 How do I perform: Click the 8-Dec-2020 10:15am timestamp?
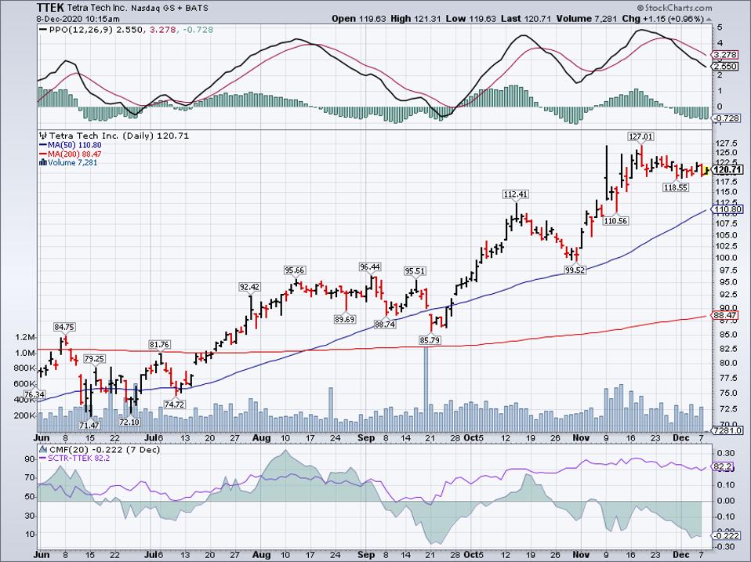point(78,19)
